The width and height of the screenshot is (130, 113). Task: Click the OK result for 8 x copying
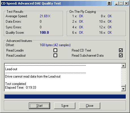[x=110, y=16]
